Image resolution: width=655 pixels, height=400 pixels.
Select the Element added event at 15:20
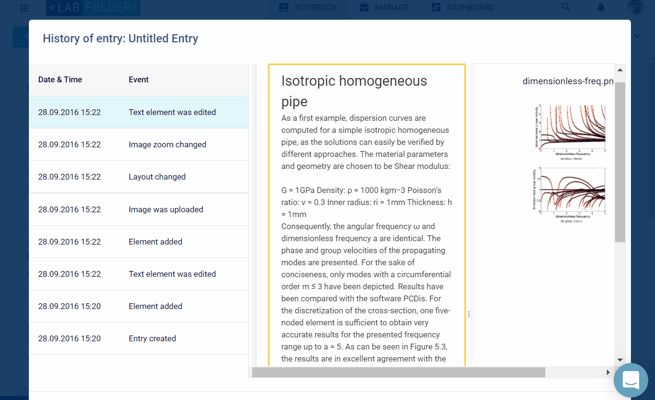click(139, 306)
